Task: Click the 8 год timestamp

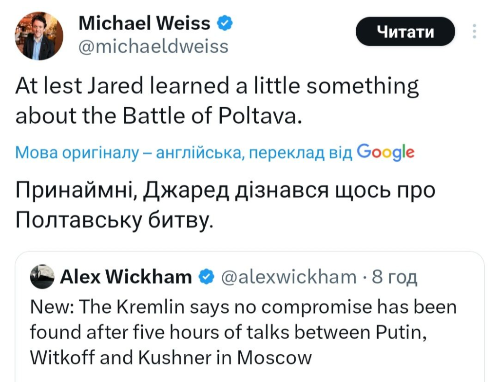Action: tap(395, 277)
